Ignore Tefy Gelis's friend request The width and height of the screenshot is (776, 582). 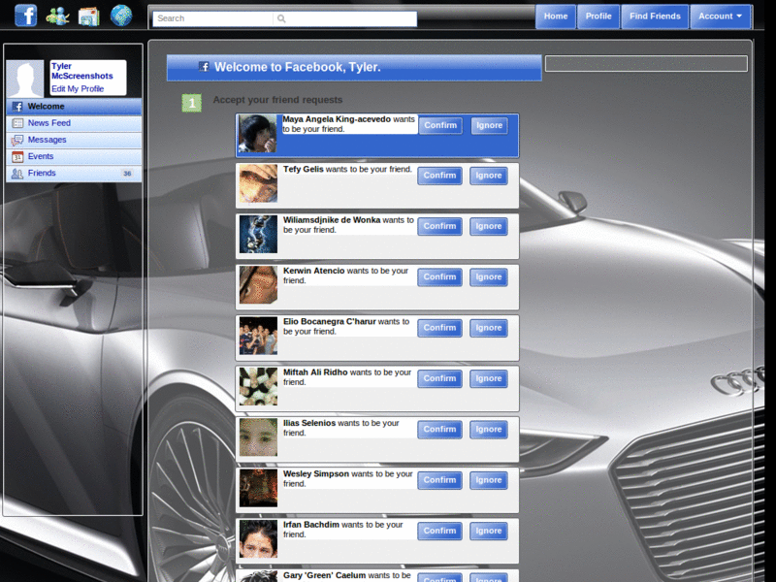coord(488,176)
